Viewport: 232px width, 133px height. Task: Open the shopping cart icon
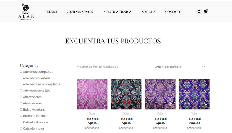click(x=206, y=11)
